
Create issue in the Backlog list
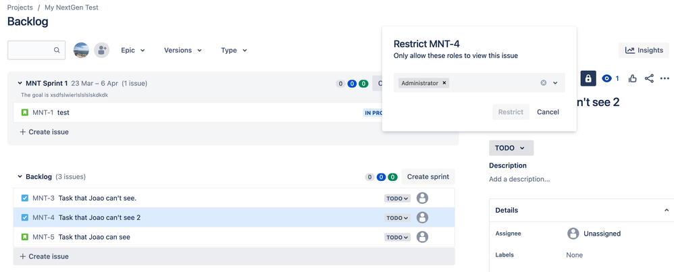click(x=44, y=256)
